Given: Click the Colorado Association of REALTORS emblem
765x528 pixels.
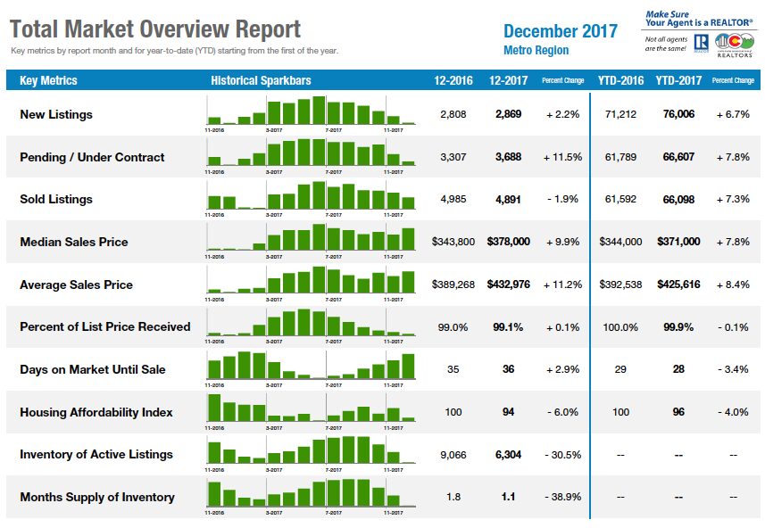Looking at the screenshot, I should [735, 45].
